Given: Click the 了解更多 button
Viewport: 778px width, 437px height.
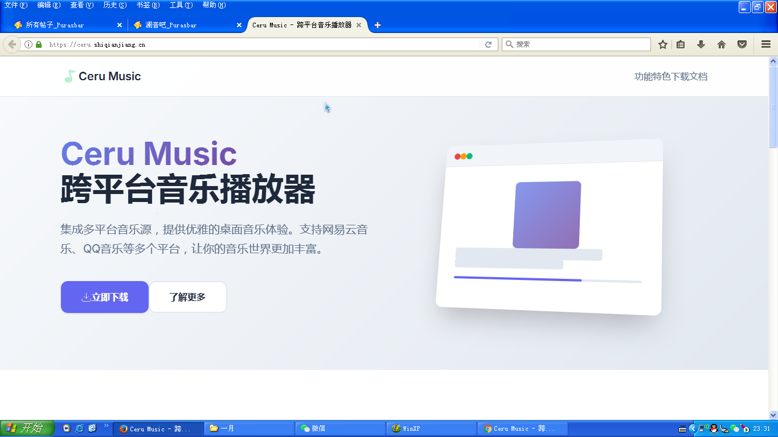Looking at the screenshot, I should (187, 297).
